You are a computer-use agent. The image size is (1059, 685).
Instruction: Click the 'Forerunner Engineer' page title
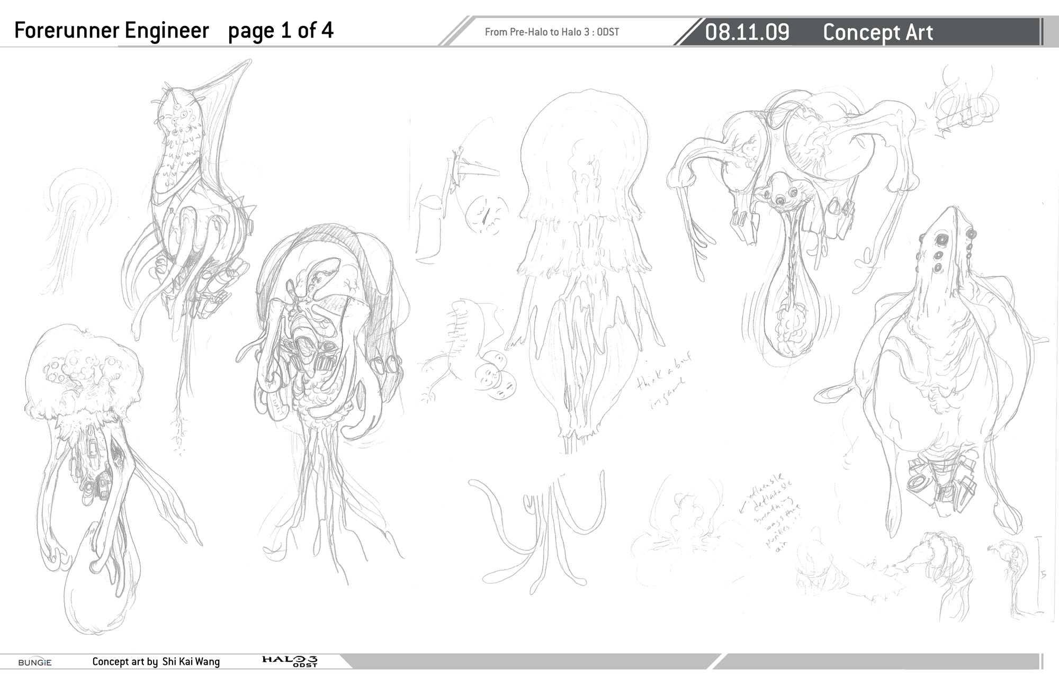coord(112,31)
